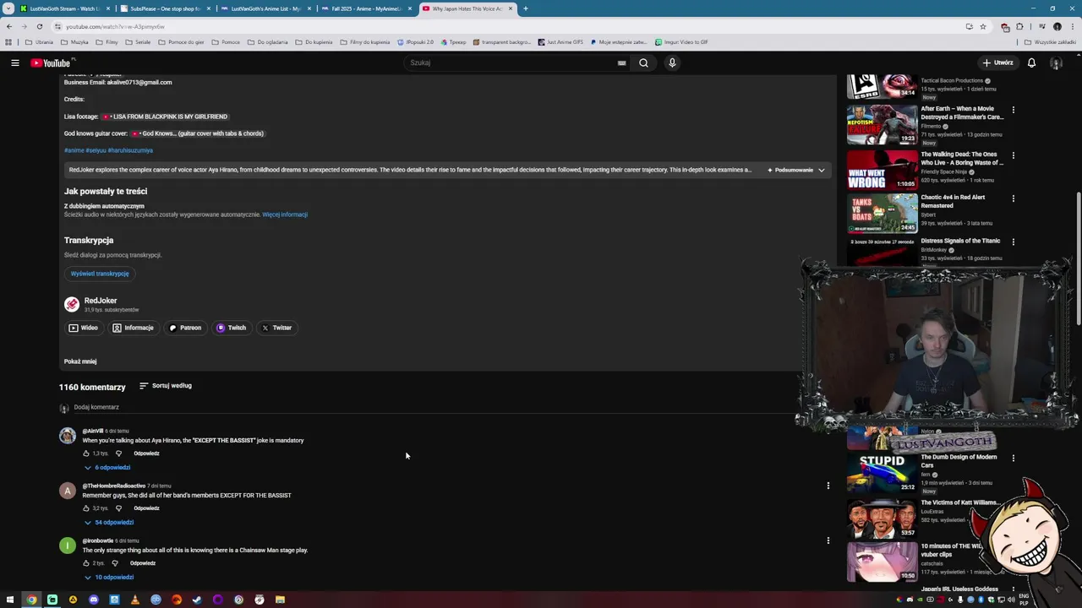Dislike the @AinVill comment

(x=118, y=453)
